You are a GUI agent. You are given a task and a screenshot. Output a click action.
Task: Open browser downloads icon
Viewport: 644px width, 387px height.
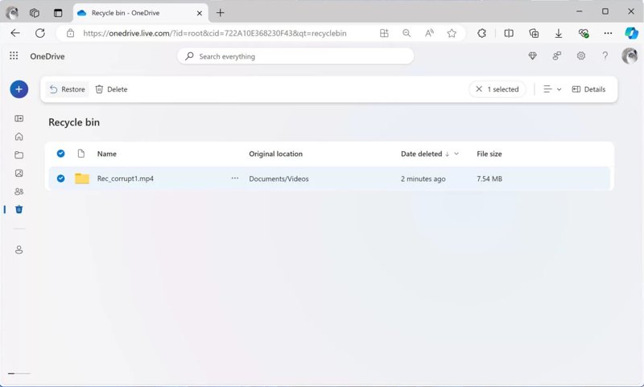click(x=559, y=33)
